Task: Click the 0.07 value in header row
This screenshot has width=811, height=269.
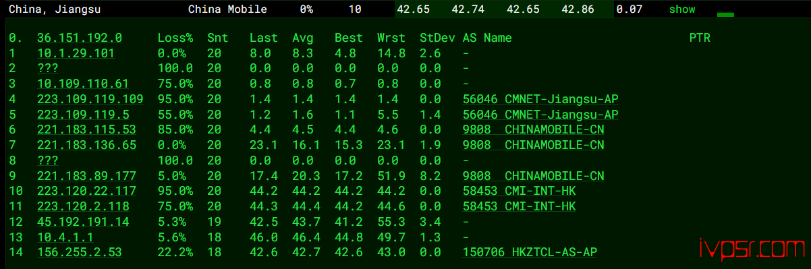Action: click(x=630, y=9)
